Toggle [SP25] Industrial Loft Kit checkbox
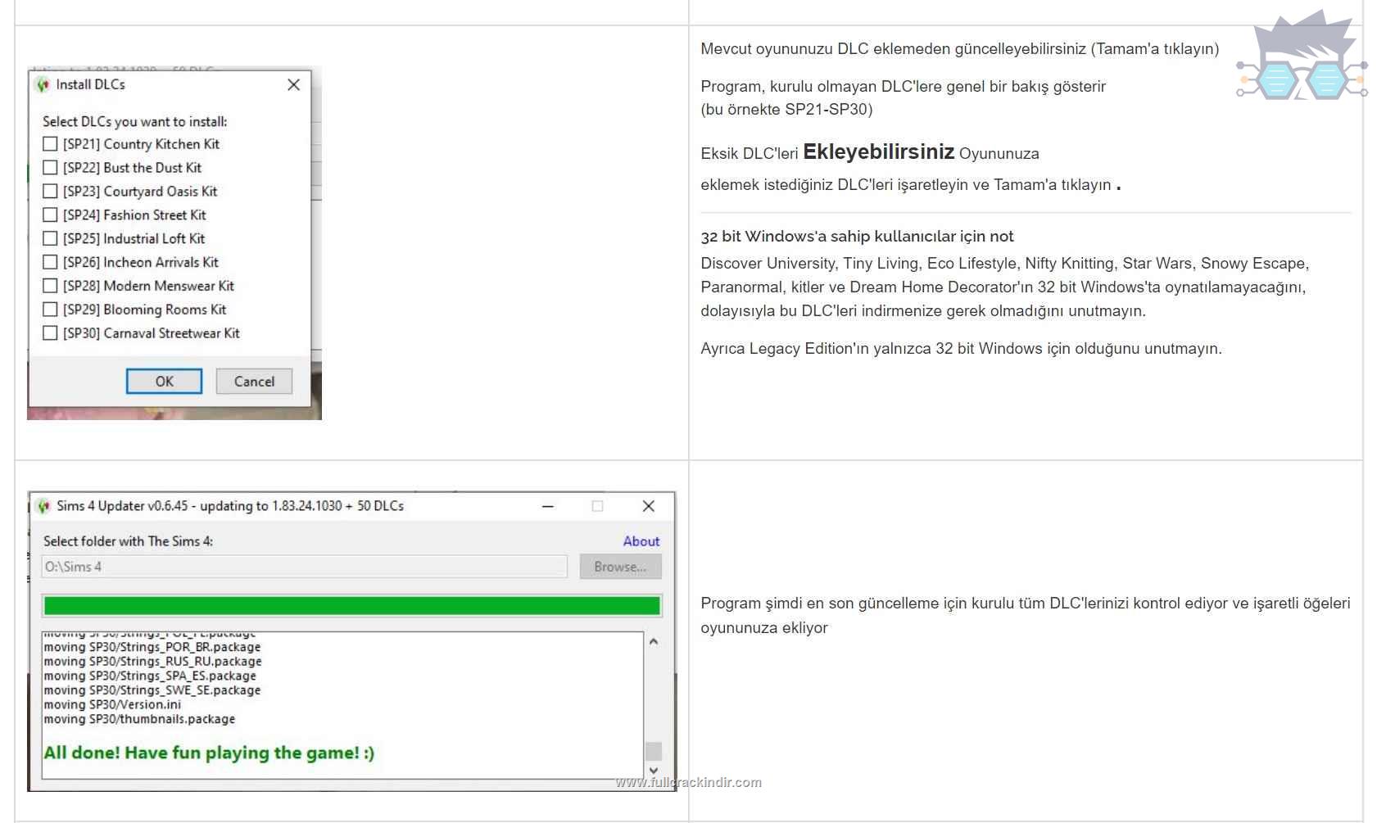This screenshot has width=1377, height=823. tap(50, 239)
